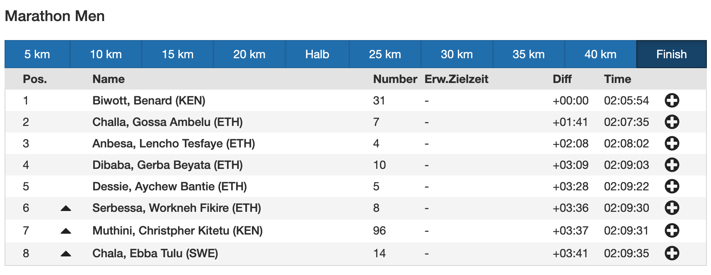The width and height of the screenshot is (711, 275).
Task: Click plus icon for Muthini, Christpher Kitetu
Action: (672, 230)
